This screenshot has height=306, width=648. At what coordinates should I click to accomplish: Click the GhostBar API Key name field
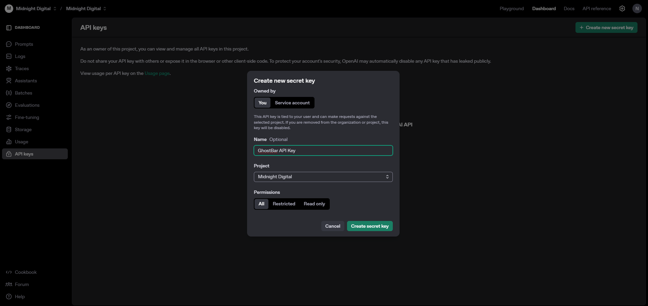pos(323,150)
